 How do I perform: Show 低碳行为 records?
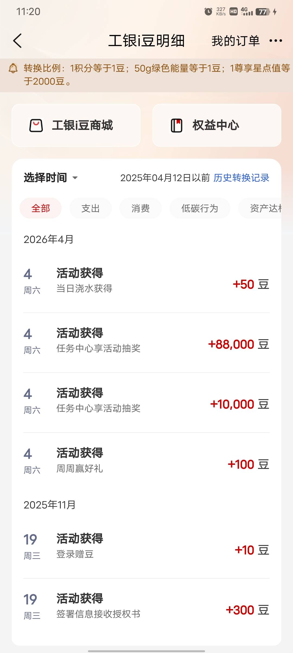pos(200,208)
